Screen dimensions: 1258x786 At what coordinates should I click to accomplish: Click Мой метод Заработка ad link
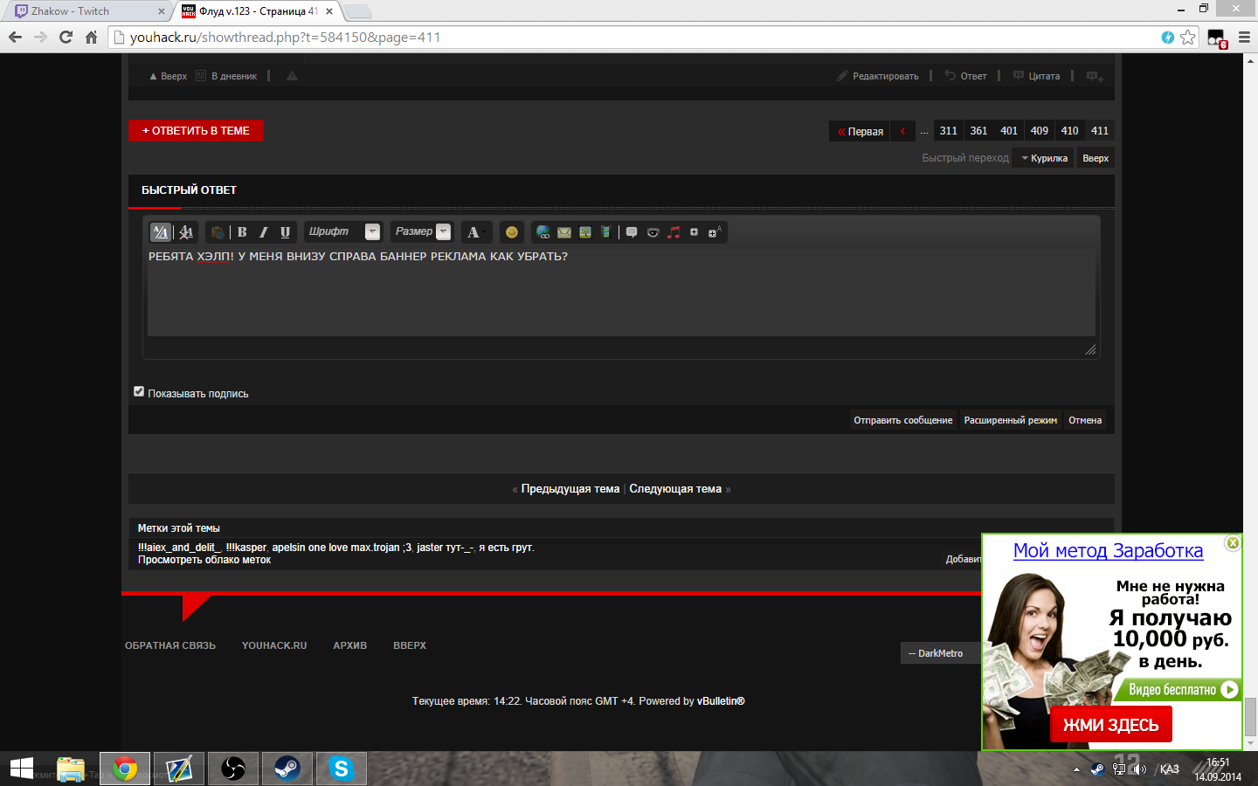pos(1108,550)
